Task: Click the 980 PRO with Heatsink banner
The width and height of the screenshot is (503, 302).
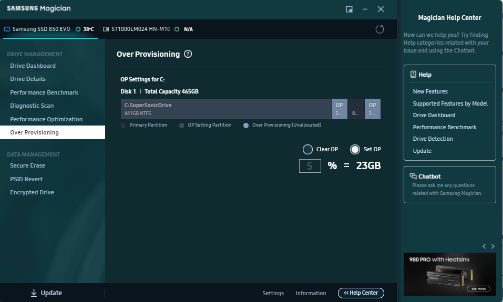Action: coord(450,274)
